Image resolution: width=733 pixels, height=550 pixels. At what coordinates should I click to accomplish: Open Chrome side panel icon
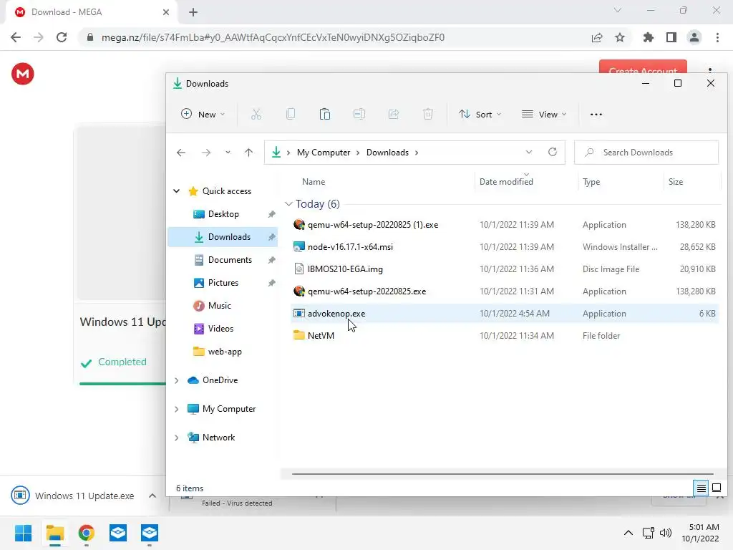[671, 37]
